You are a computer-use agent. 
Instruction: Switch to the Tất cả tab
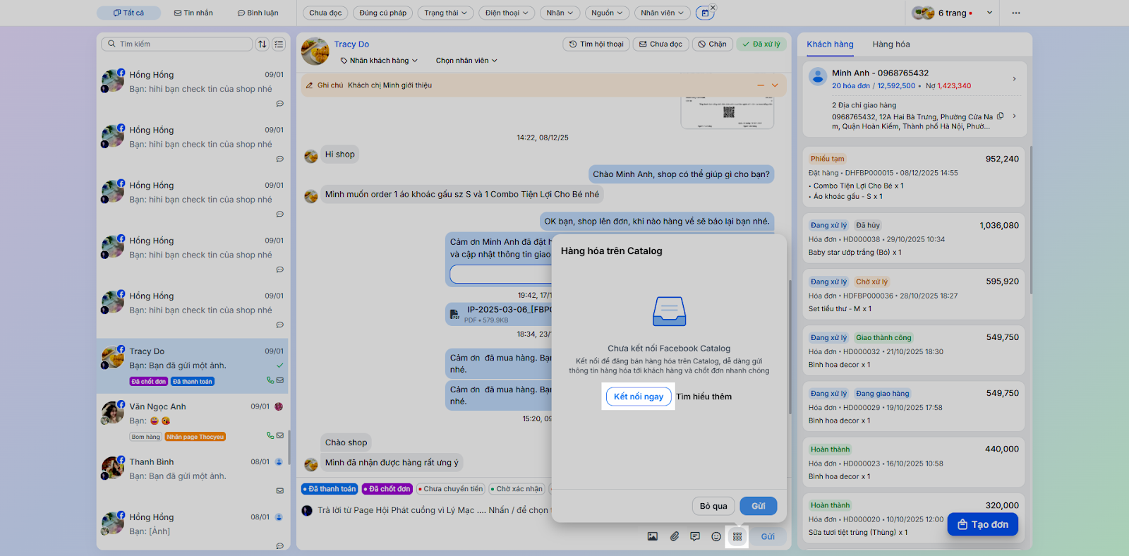(x=129, y=13)
